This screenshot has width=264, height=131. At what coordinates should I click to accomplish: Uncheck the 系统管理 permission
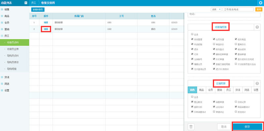click(x=192, y=39)
